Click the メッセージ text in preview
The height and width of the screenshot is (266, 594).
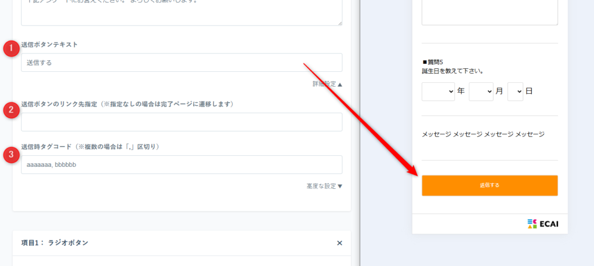[483, 134]
